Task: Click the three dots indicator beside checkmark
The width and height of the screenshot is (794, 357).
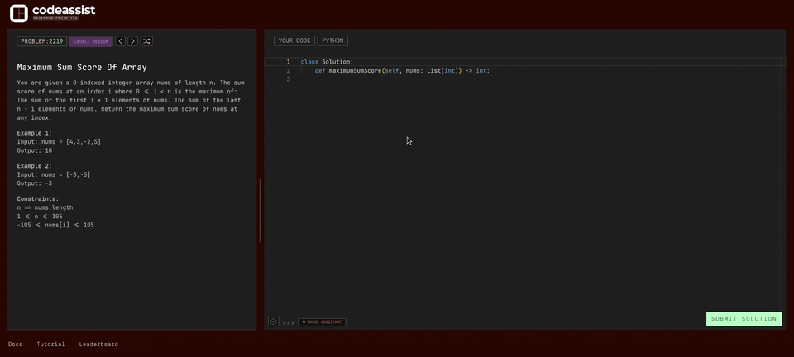Action: click(289, 322)
